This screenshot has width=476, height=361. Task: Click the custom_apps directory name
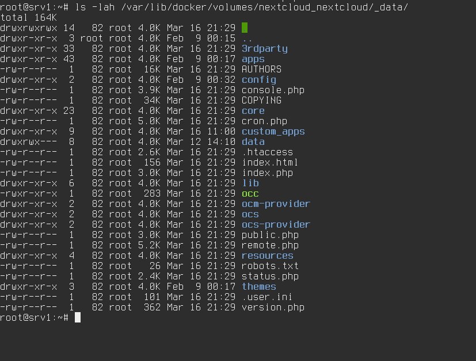click(x=273, y=131)
